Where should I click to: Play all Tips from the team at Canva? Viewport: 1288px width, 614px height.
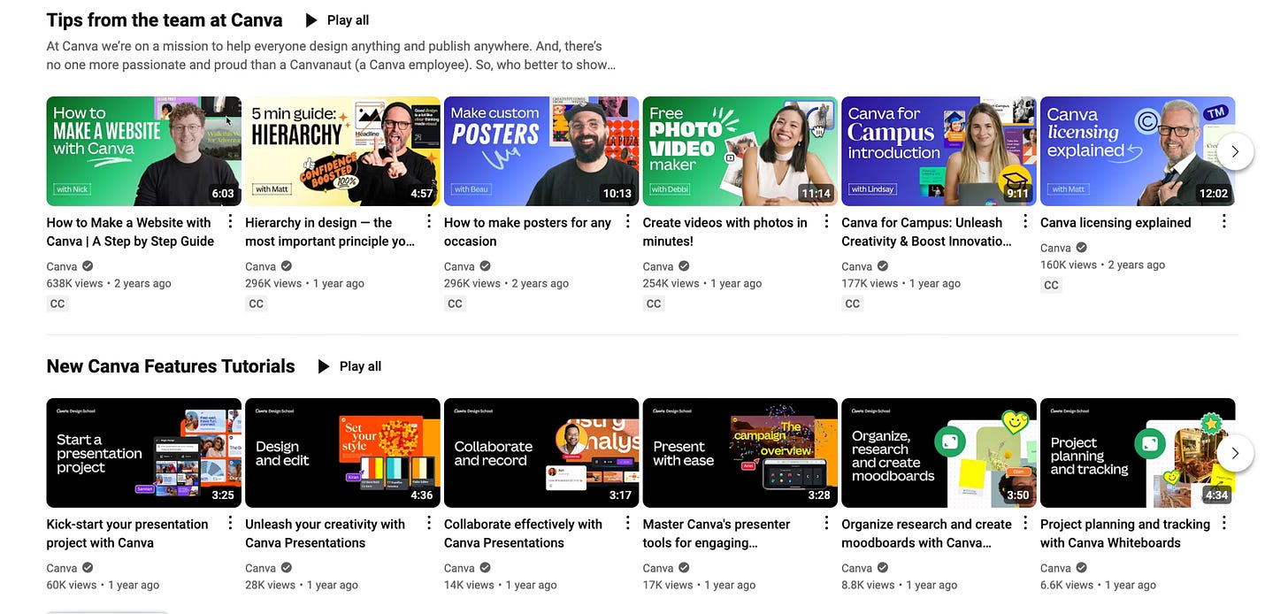click(x=337, y=19)
